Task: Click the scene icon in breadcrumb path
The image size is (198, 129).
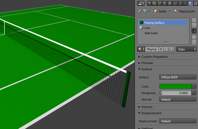Action: tap(145, 11)
